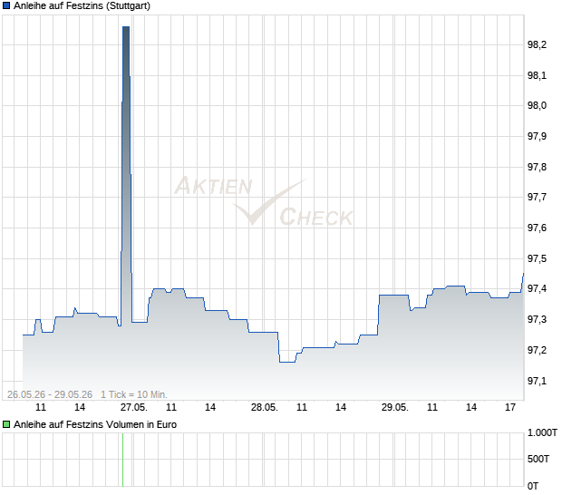Image resolution: width=562 pixels, height=495 pixels.
Task: Click the AktienCheck watermark logo
Action: tap(264, 200)
